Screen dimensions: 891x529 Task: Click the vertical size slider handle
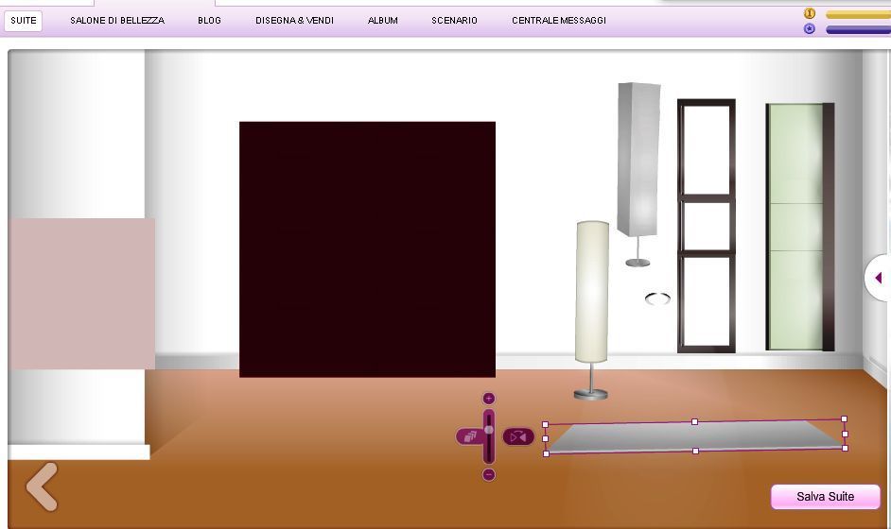point(489,430)
